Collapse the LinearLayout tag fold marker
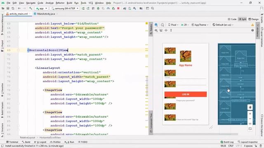Image resolution: width=264 pixels, height=148 pixels. 18,68
